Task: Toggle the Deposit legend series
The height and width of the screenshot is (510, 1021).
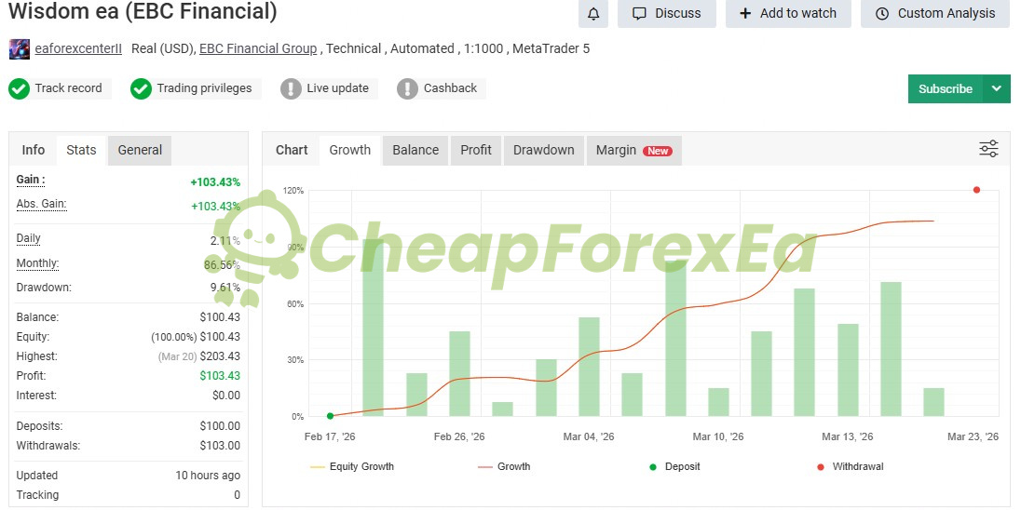Action: (674, 466)
